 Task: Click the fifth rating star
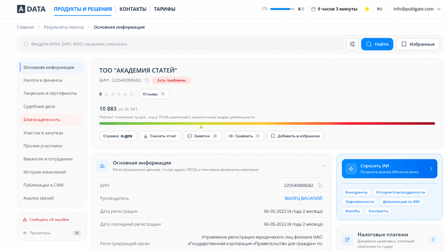point(132,94)
